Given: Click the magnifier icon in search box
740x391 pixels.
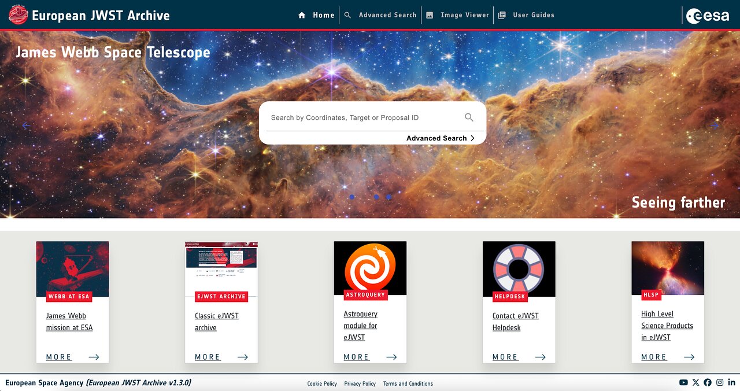Looking at the screenshot, I should click(x=469, y=117).
